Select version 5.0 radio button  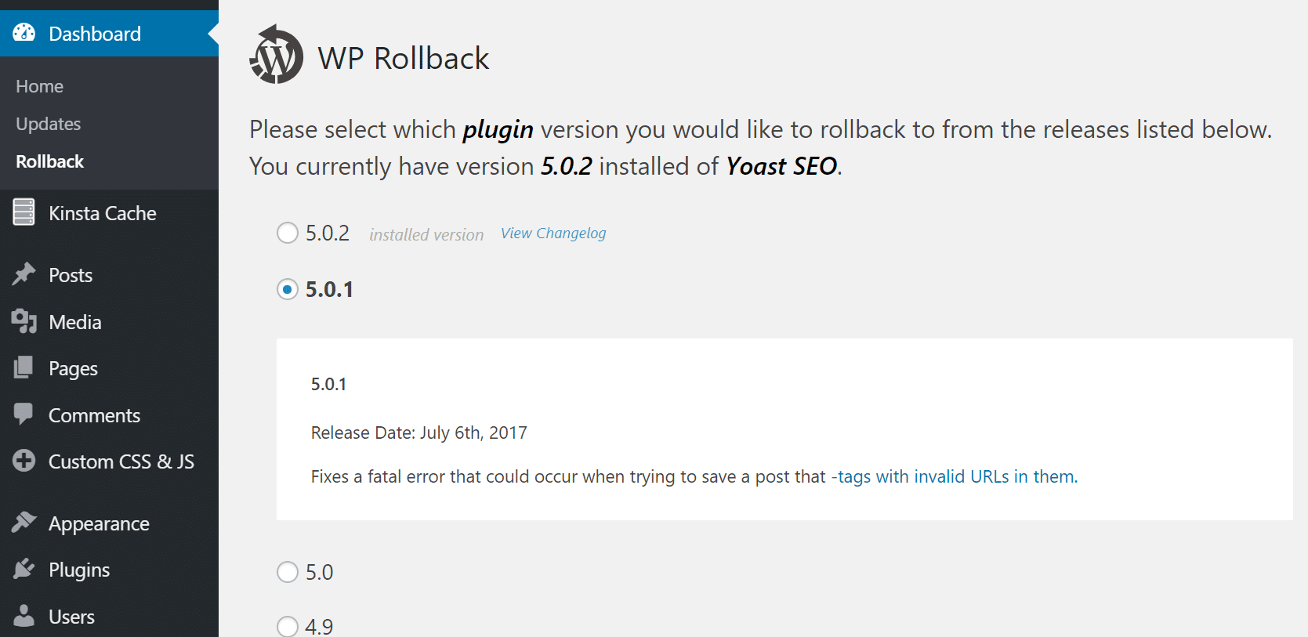click(x=287, y=572)
